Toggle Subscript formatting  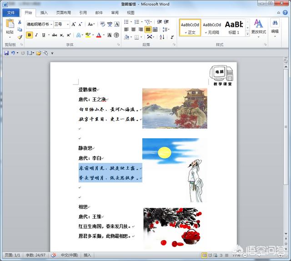click(62, 35)
